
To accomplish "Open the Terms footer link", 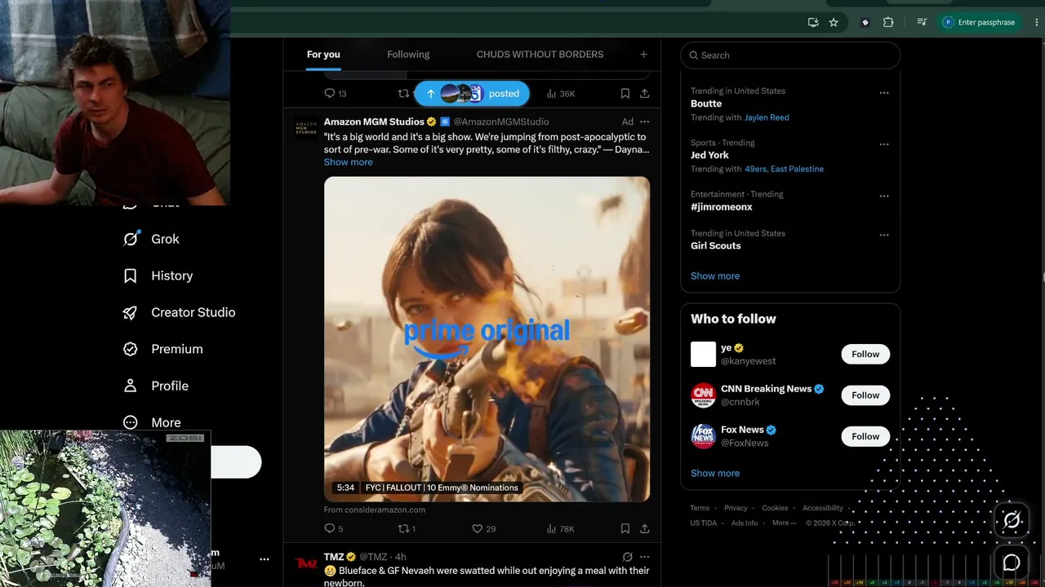I will 700,508.
